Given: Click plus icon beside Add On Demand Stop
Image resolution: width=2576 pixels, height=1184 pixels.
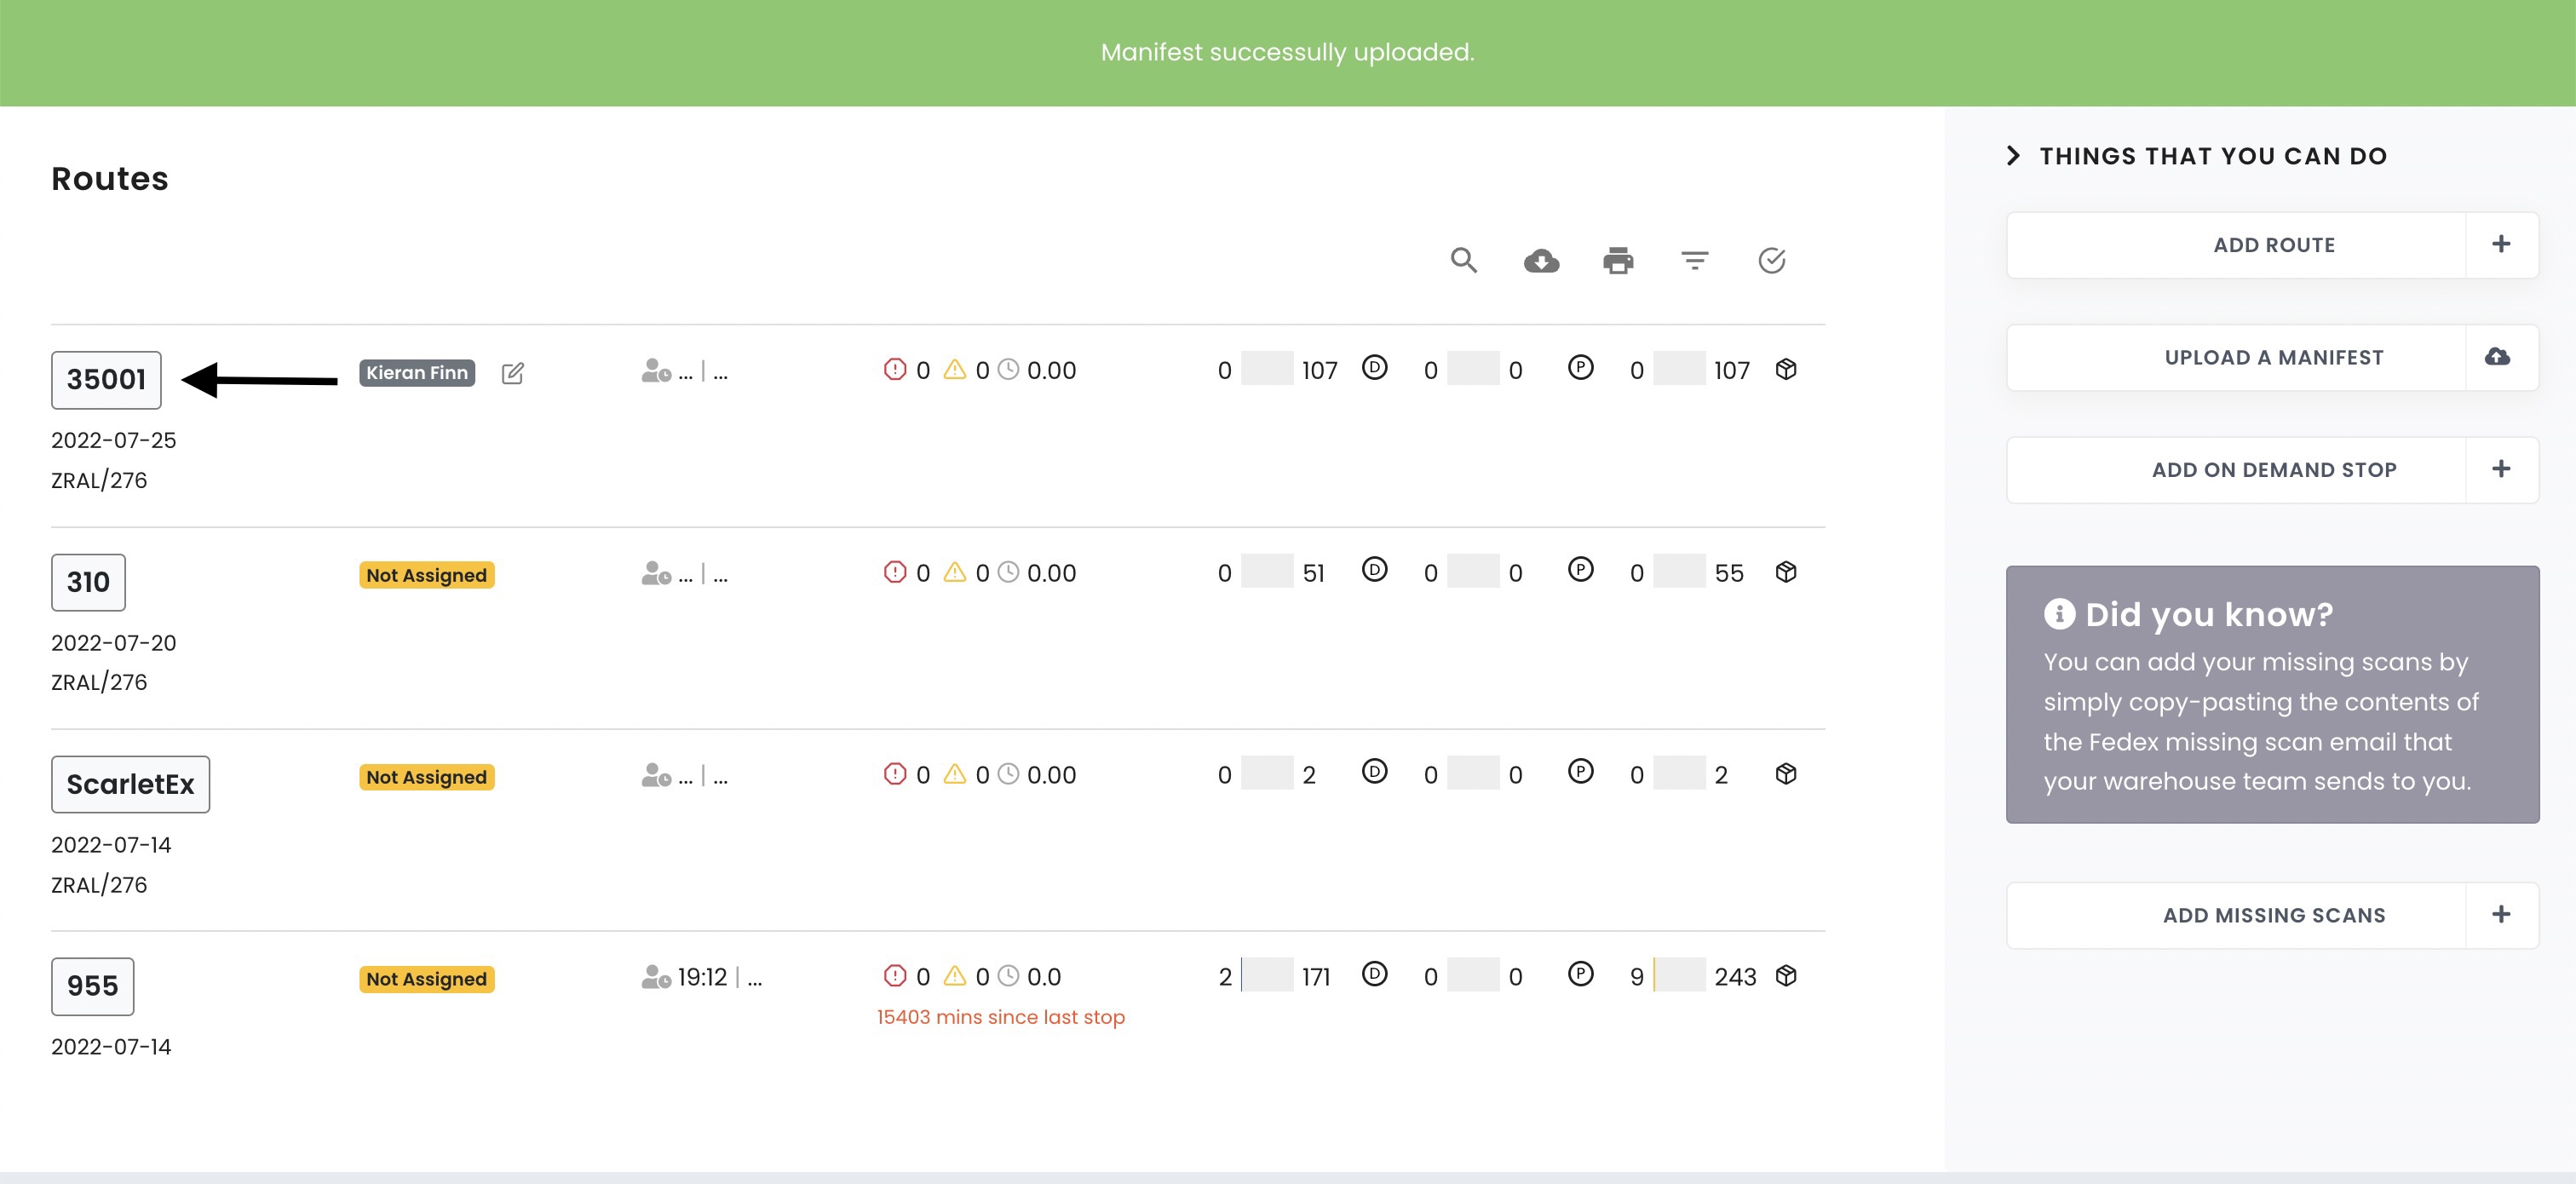Looking at the screenshot, I should tap(2500, 469).
